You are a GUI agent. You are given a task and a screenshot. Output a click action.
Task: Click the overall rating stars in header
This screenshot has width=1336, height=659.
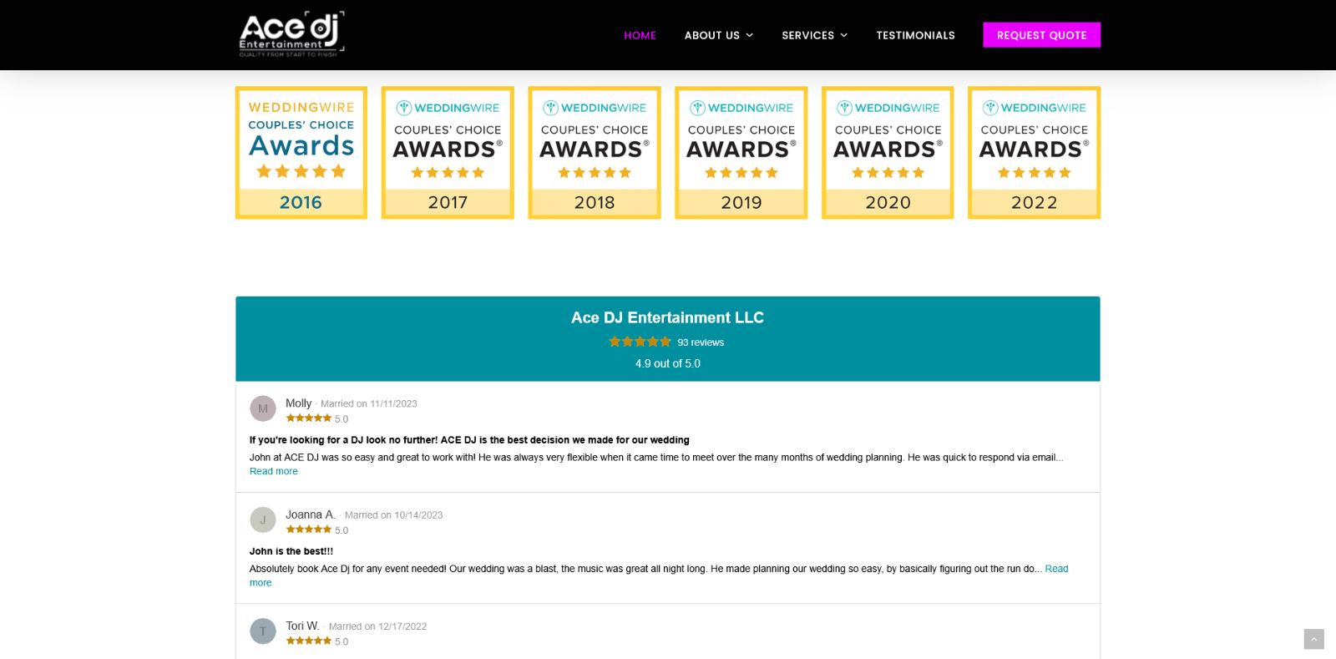pos(640,342)
